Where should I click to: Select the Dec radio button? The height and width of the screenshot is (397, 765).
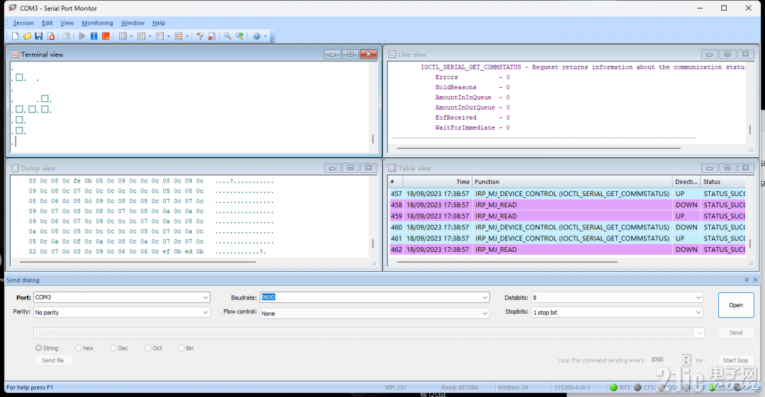113,347
